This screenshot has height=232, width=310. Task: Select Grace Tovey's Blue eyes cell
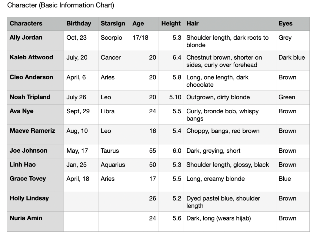click(x=285, y=178)
